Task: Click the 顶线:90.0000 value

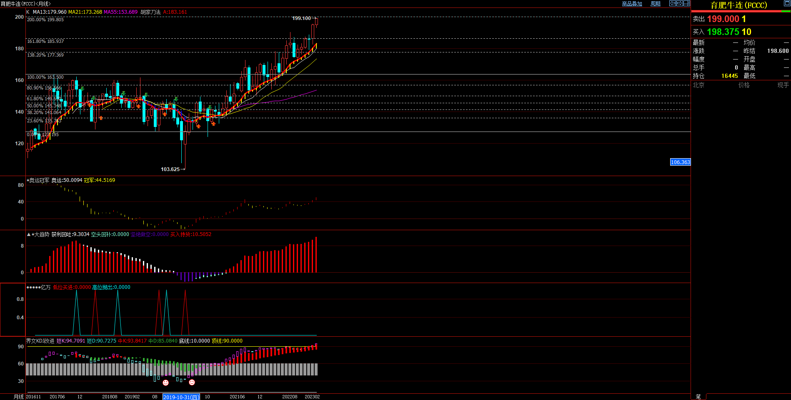Action: tap(227, 341)
